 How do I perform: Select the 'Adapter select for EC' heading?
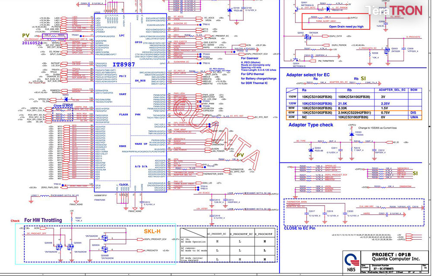[308, 75]
